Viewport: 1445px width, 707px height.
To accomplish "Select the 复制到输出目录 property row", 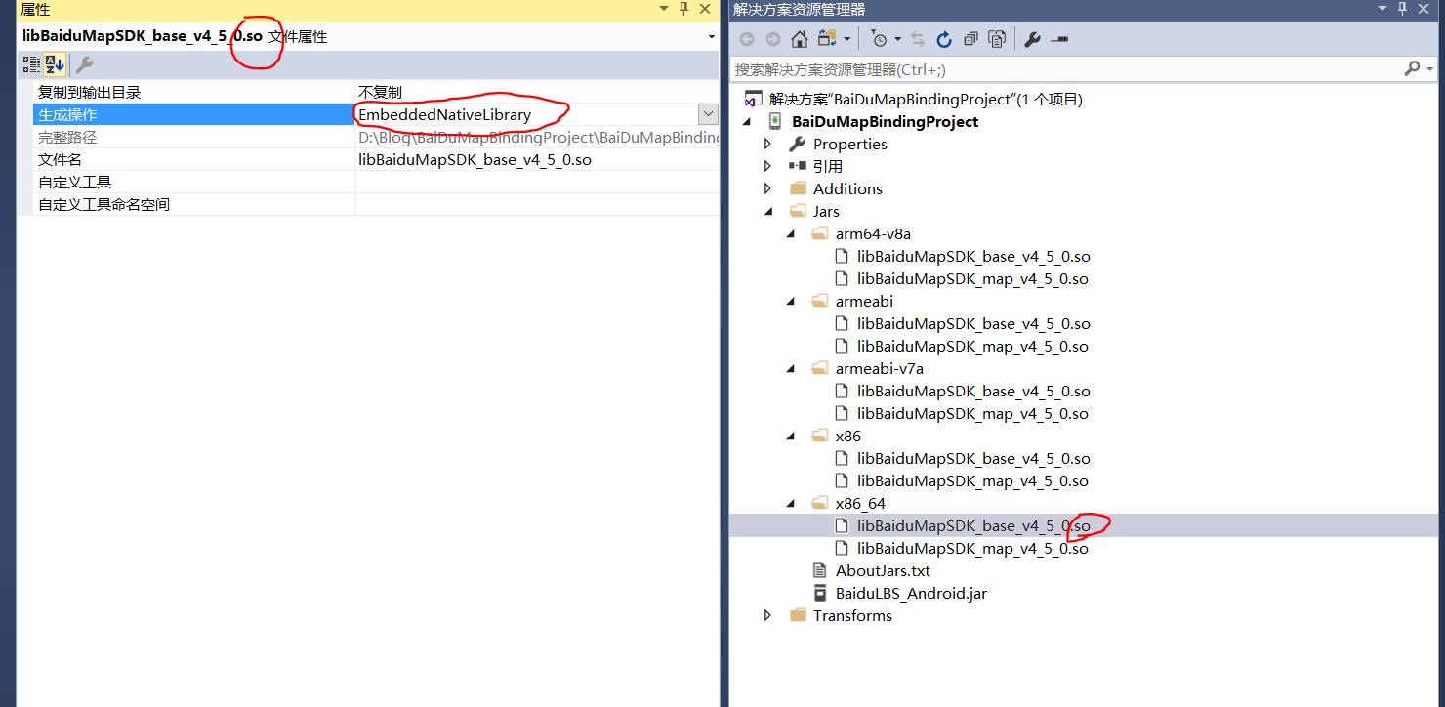I will tap(195, 92).
